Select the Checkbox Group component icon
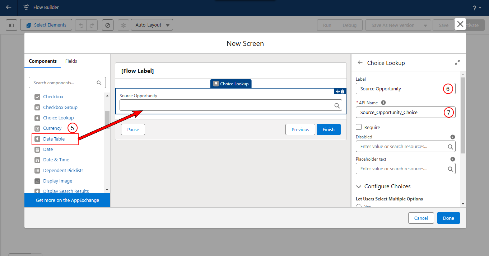The width and height of the screenshot is (489, 256). pos(37,107)
